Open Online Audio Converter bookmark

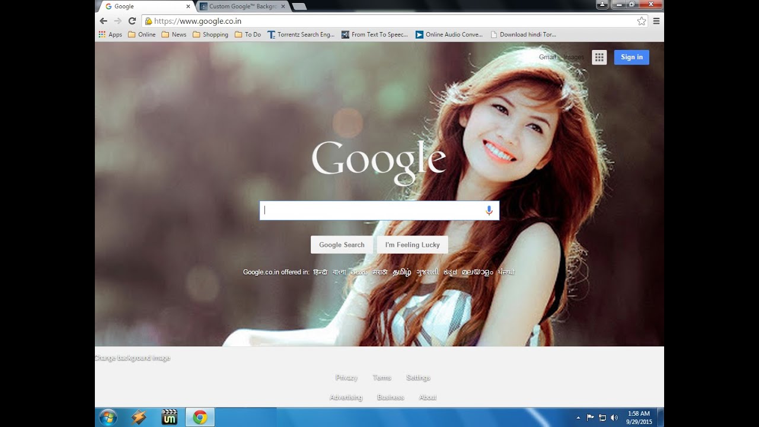coord(449,34)
